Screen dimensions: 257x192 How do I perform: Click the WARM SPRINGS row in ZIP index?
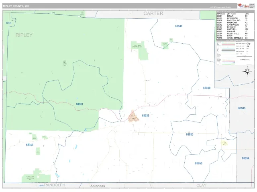coord(233,38)
